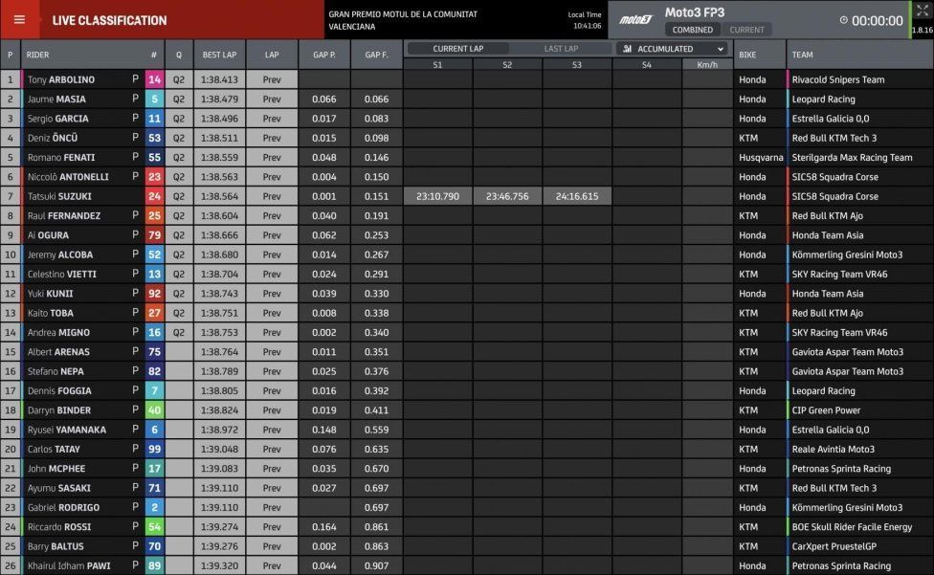The height and width of the screenshot is (575, 934).
Task: Click the TEAM column header
Action: 802,55
